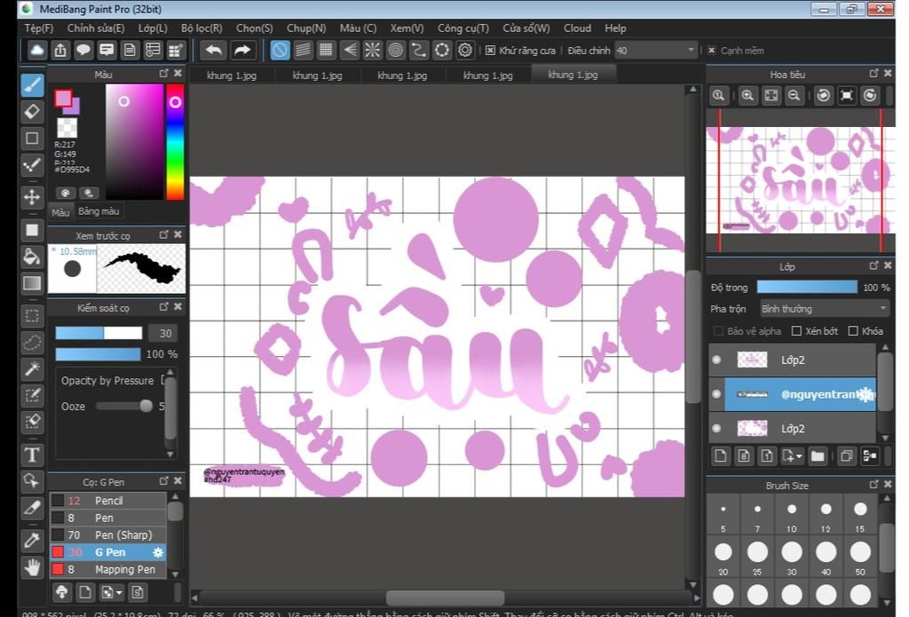This screenshot has height=617, width=909.
Task: Open the Công cụ(T) menu
Action: [463, 28]
